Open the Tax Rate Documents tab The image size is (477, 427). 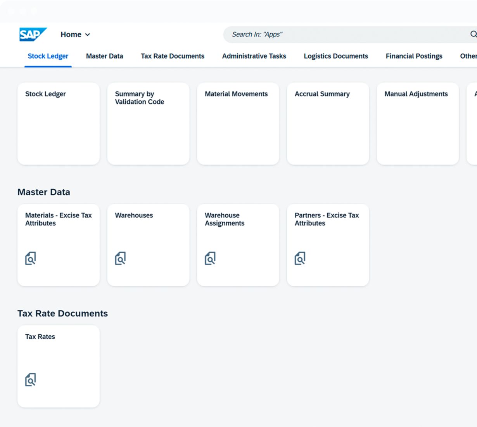click(x=173, y=56)
